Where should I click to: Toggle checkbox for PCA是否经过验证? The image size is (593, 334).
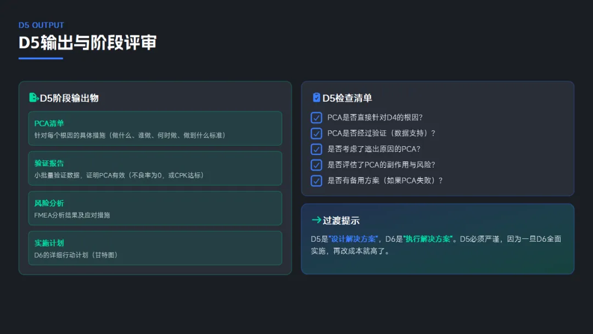pyautogui.click(x=316, y=133)
